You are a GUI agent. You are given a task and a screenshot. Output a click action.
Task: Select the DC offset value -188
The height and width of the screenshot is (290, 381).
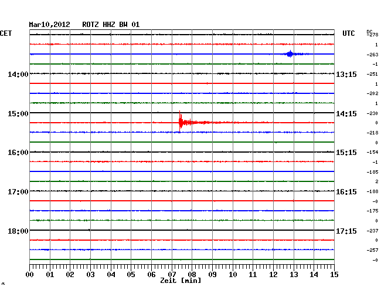(372, 191)
